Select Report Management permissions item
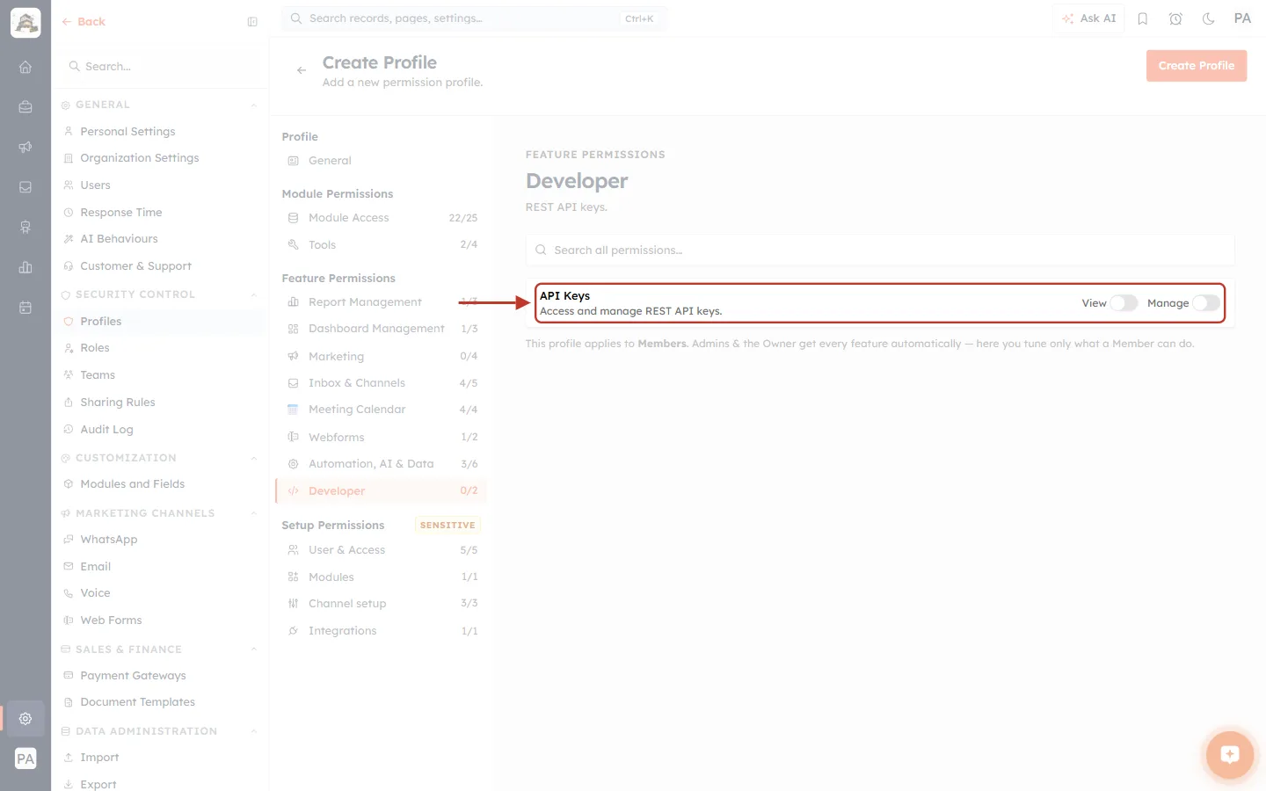Image resolution: width=1266 pixels, height=791 pixels. click(x=382, y=302)
